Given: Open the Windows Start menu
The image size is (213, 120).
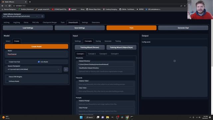Looking at the screenshot, I should tap(81, 117).
